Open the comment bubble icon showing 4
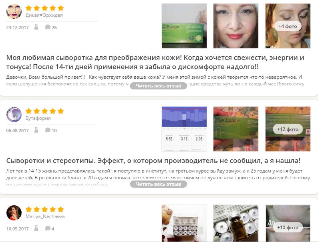Viewport: 318px width, 242px height. pos(47,228)
